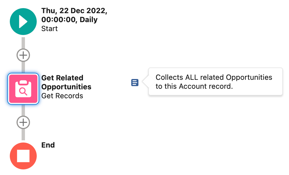Select connector line directly below Start icon
The image size is (289, 175).
[23, 43]
